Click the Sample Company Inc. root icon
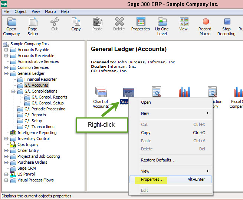 click(x=6, y=44)
